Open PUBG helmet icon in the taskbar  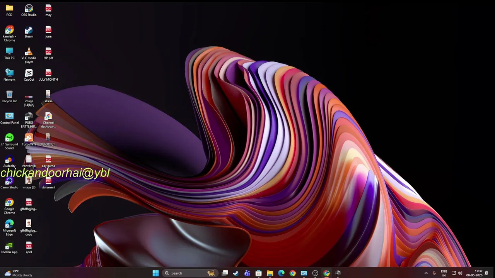338,273
